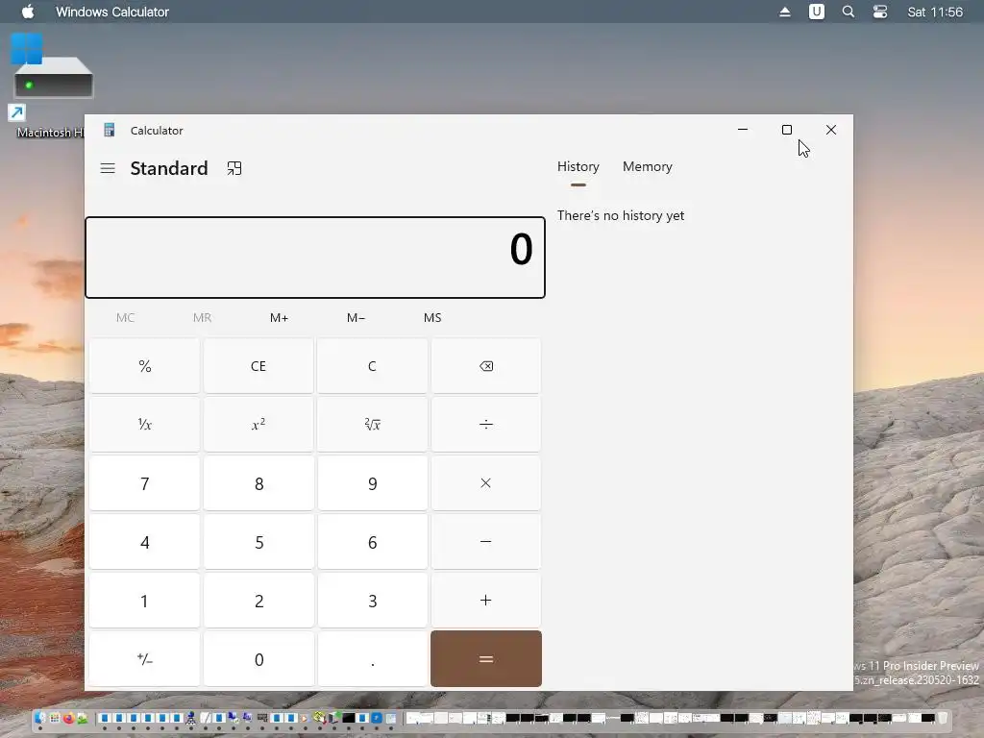
Task: Click the menu bar clock Sat 11:56
Action: click(x=935, y=12)
